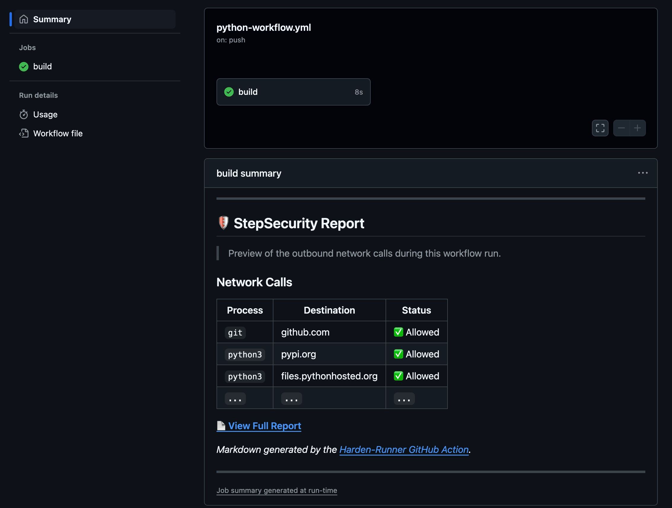672x508 pixels.
Task: Click the Usage stopwatch icon
Action: [x=24, y=114]
